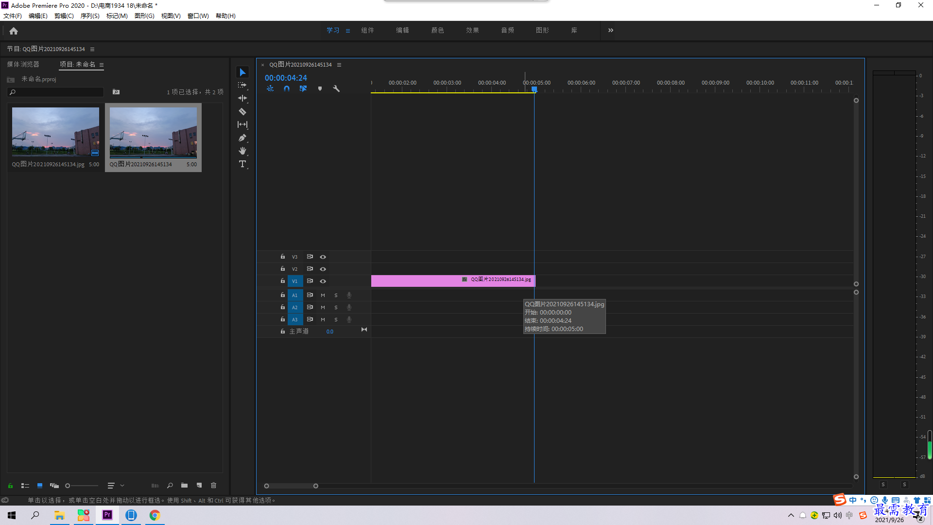Switch project panel to icon view
Screen dimensions: 933x525
pos(40,486)
